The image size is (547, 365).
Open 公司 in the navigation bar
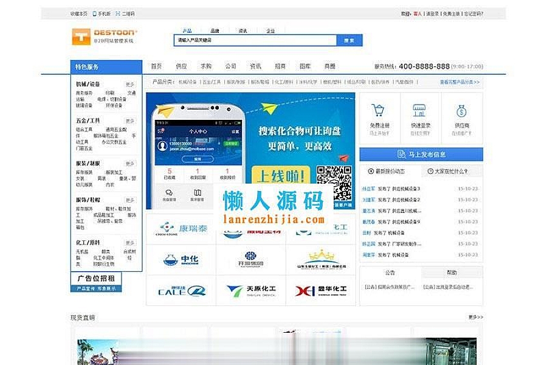click(x=230, y=66)
